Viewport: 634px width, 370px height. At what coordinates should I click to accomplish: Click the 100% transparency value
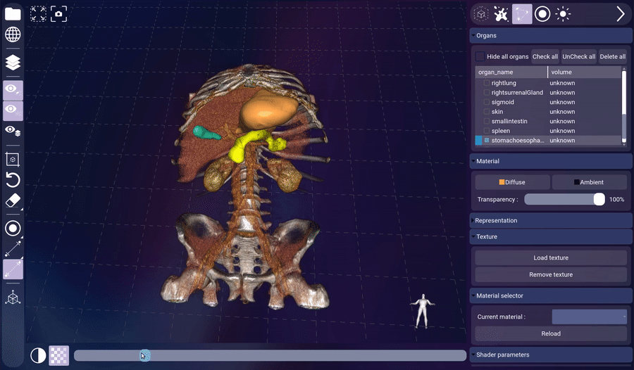(x=616, y=200)
